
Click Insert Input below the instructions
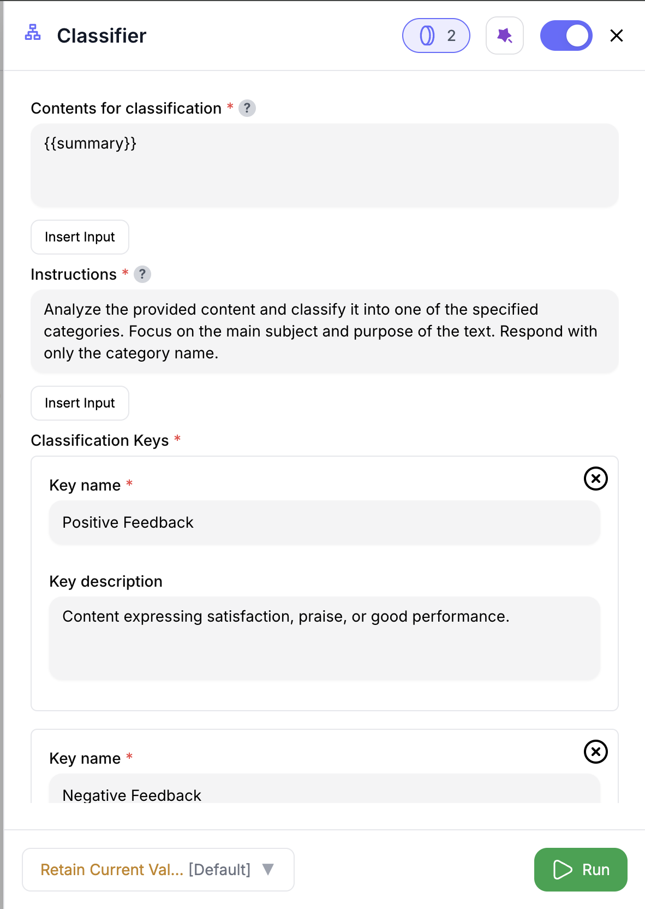pyautogui.click(x=80, y=403)
